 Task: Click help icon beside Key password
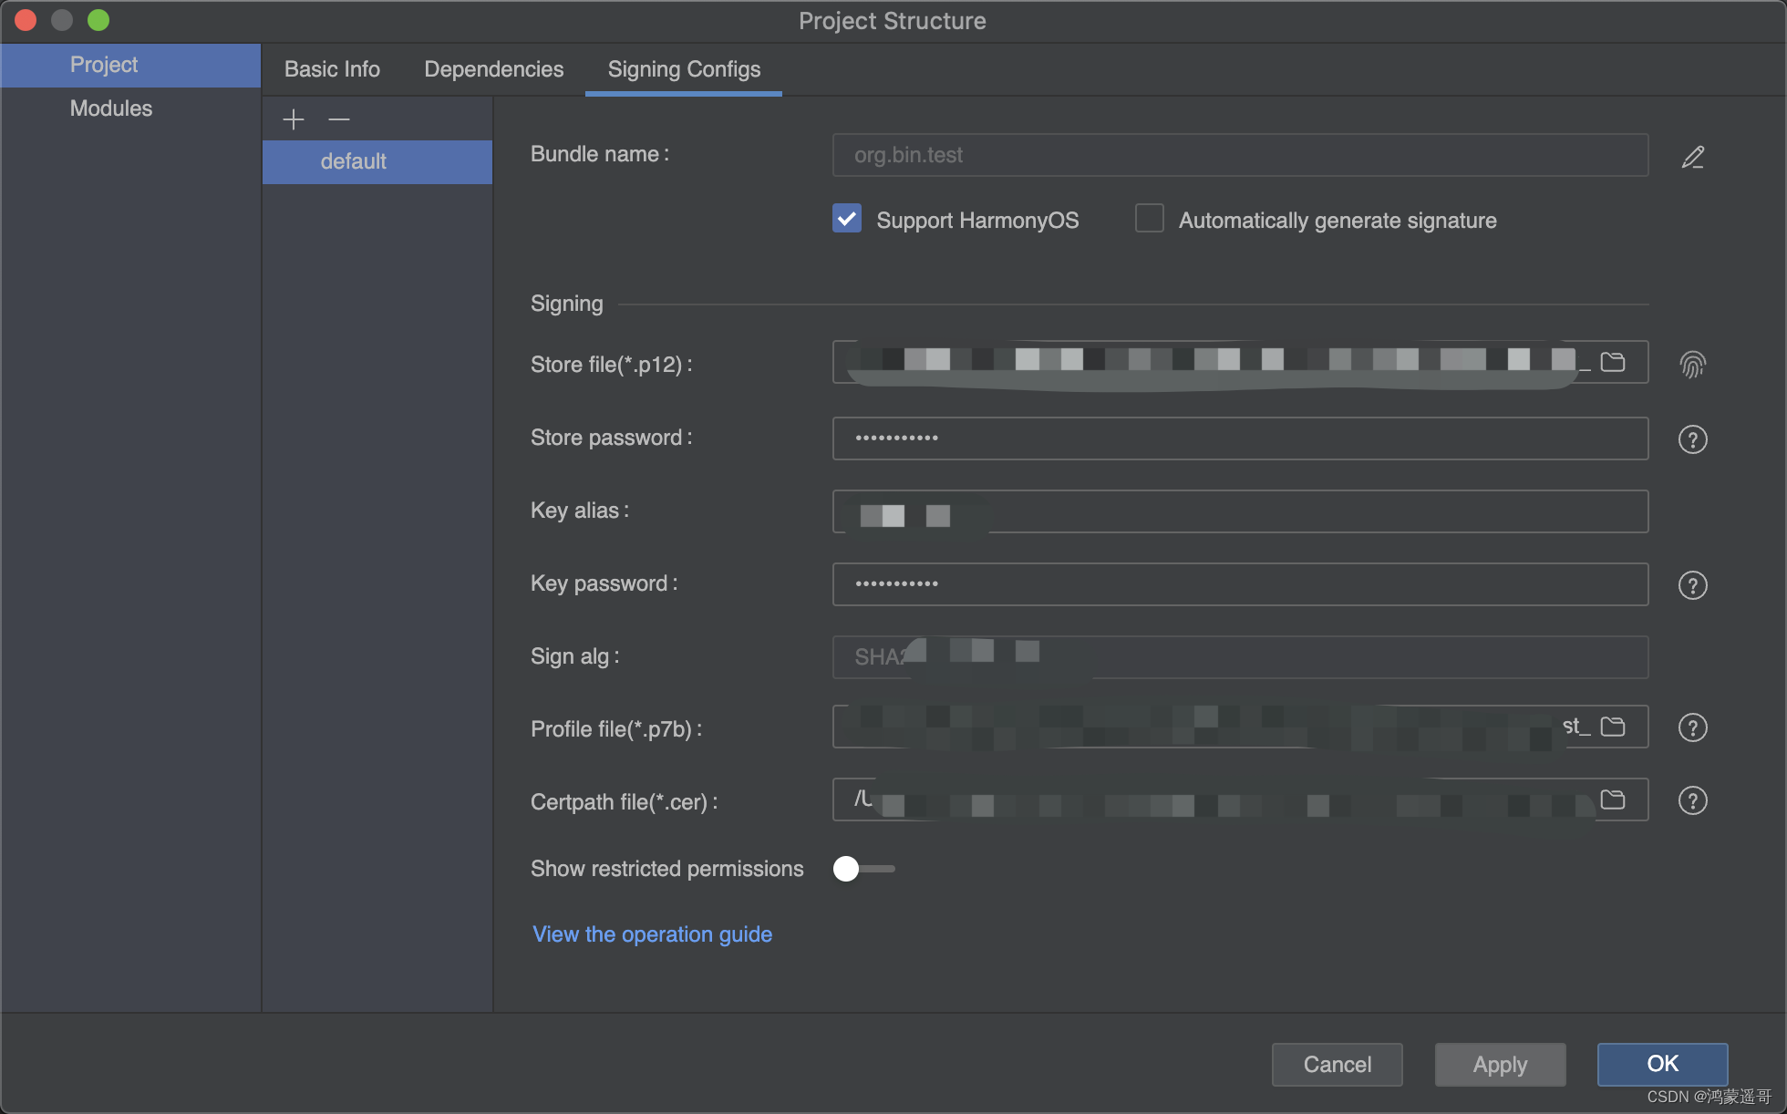1692,585
